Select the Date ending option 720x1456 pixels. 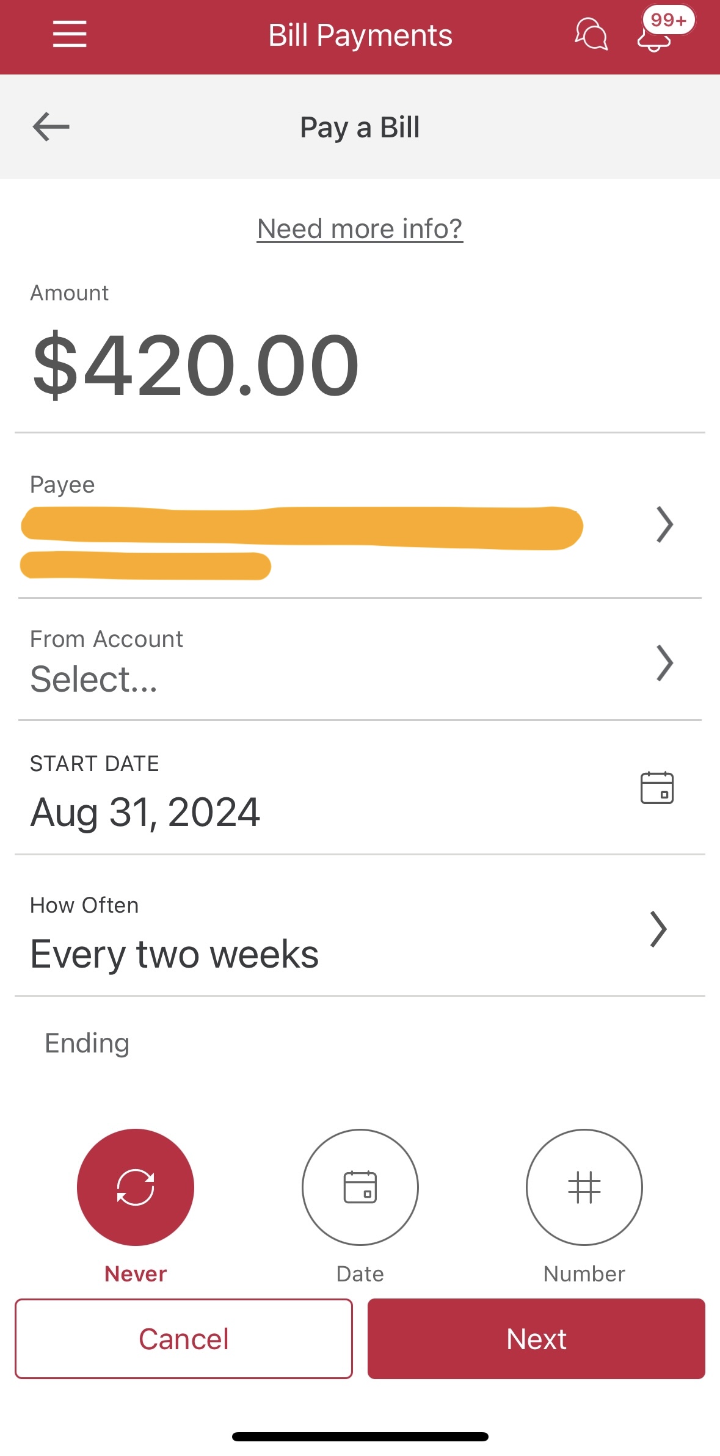[x=360, y=1187]
